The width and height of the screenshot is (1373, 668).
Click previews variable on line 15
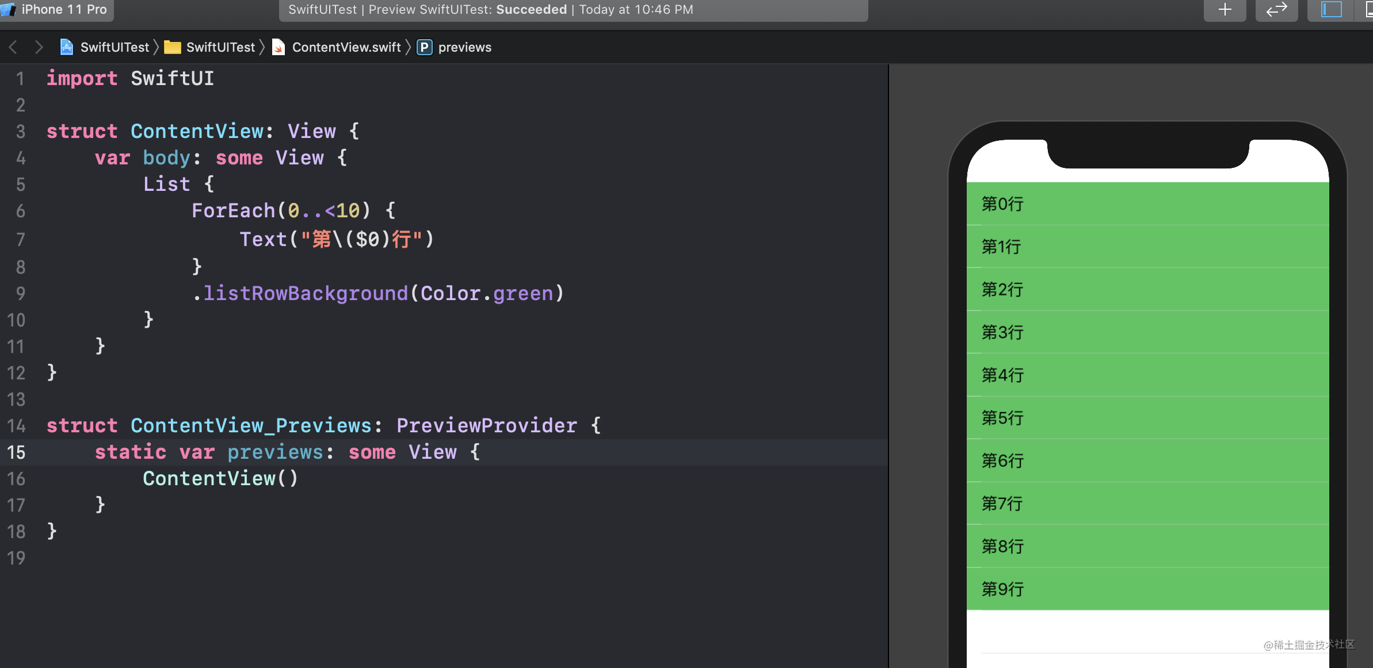click(x=275, y=452)
